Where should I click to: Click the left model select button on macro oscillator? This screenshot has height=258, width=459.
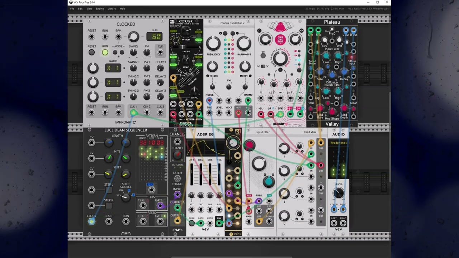tap(225, 34)
